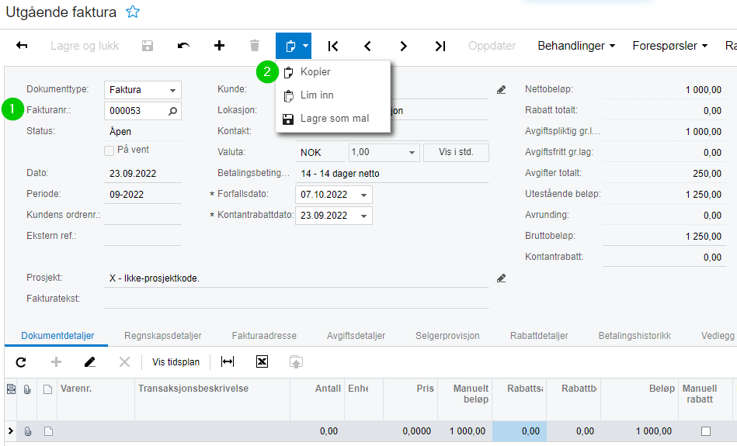Viewport: 737px width, 446px height.
Task: Click the Manuelt beløp cell 1 000,00
Action: click(x=465, y=431)
